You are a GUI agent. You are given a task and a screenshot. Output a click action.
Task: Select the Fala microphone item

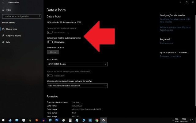(8, 42)
